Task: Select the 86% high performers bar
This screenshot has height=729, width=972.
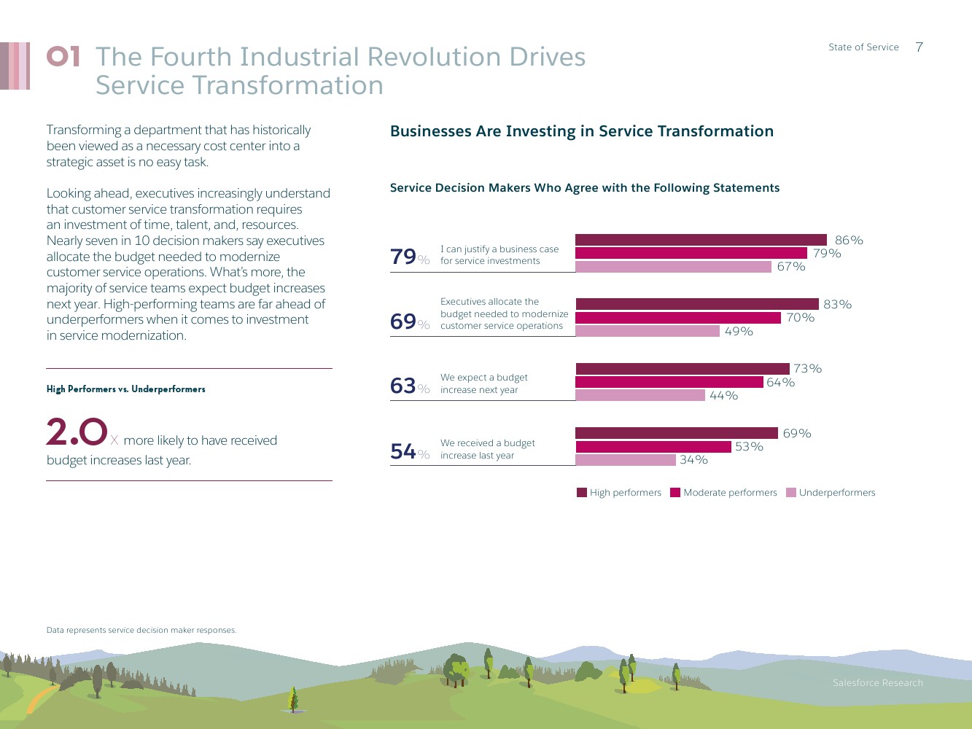Action: click(701, 240)
